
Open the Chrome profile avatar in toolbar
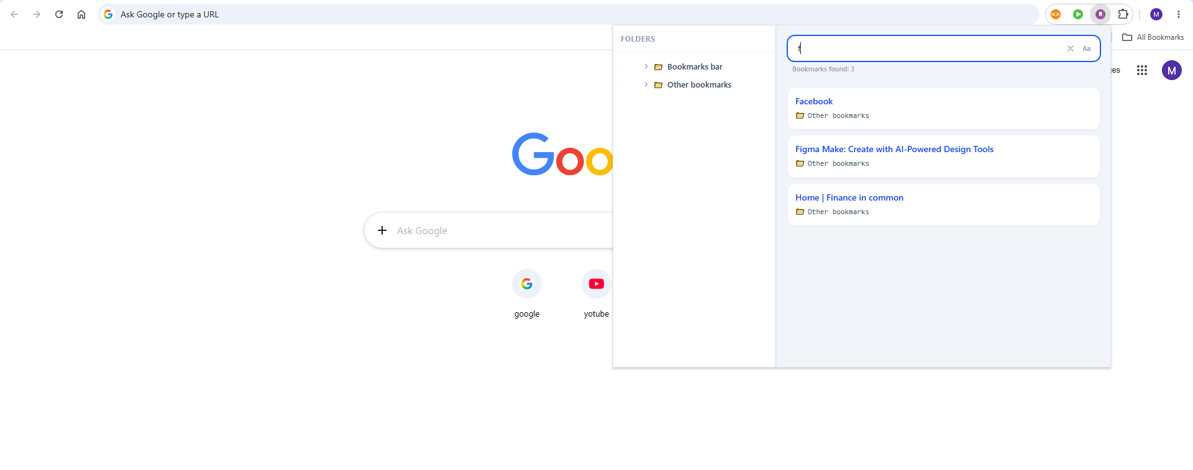tap(1156, 14)
